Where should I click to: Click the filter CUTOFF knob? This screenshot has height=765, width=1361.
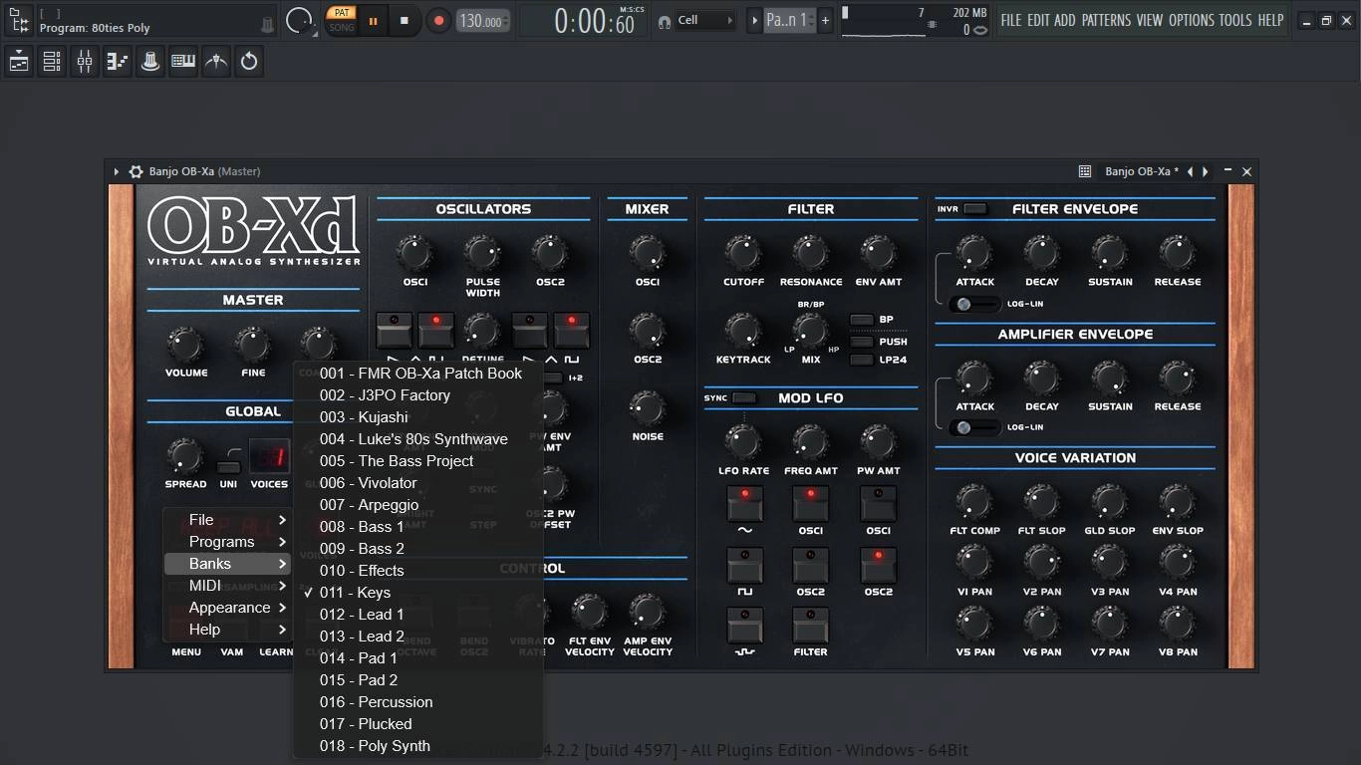[743, 254]
